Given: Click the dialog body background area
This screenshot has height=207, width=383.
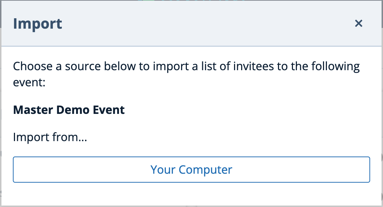Looking at the screenshot, I should 191,195.
